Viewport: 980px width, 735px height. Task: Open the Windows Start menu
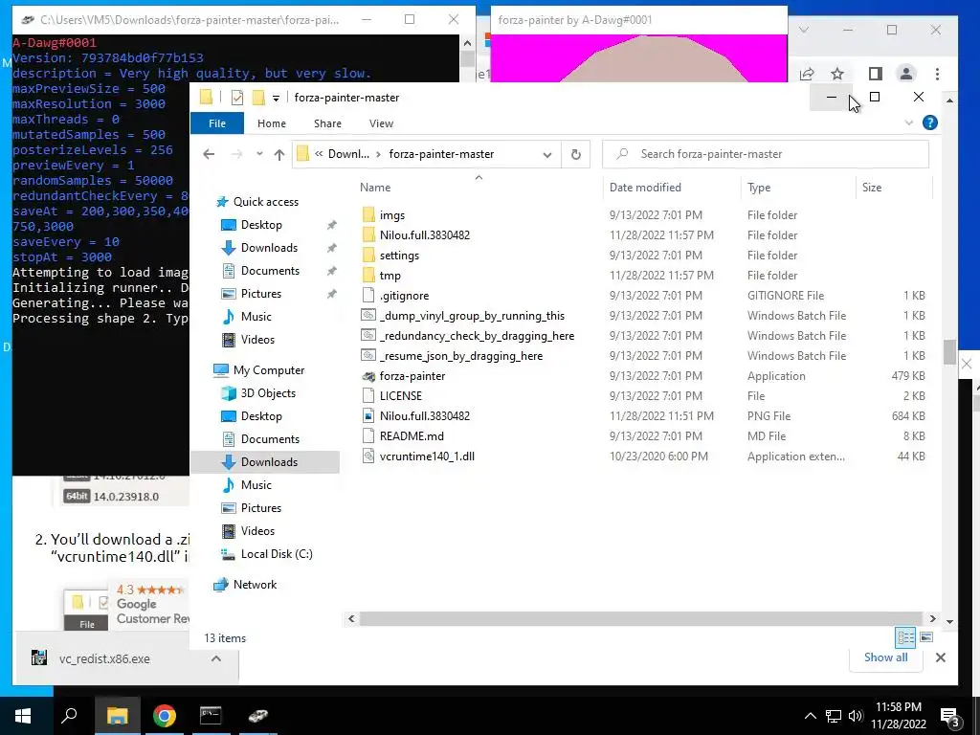23,716
